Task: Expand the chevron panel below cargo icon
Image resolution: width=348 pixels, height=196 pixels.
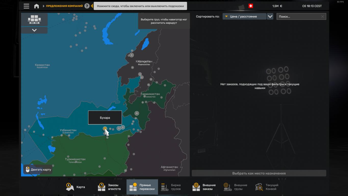Action: pyautogui.click(x=34, y=30)
